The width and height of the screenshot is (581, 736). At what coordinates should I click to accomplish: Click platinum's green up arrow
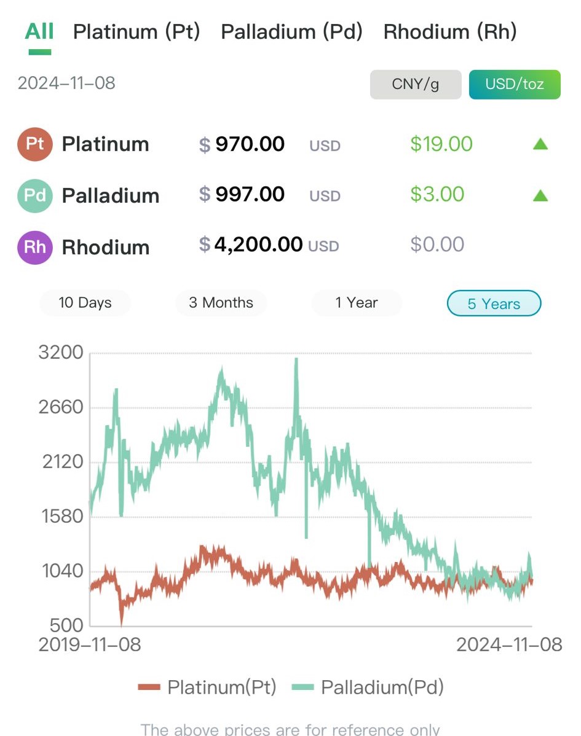pos(540,144)
